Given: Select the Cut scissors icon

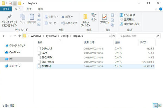Looking at the screenshot, I should (x=39, y=15).
